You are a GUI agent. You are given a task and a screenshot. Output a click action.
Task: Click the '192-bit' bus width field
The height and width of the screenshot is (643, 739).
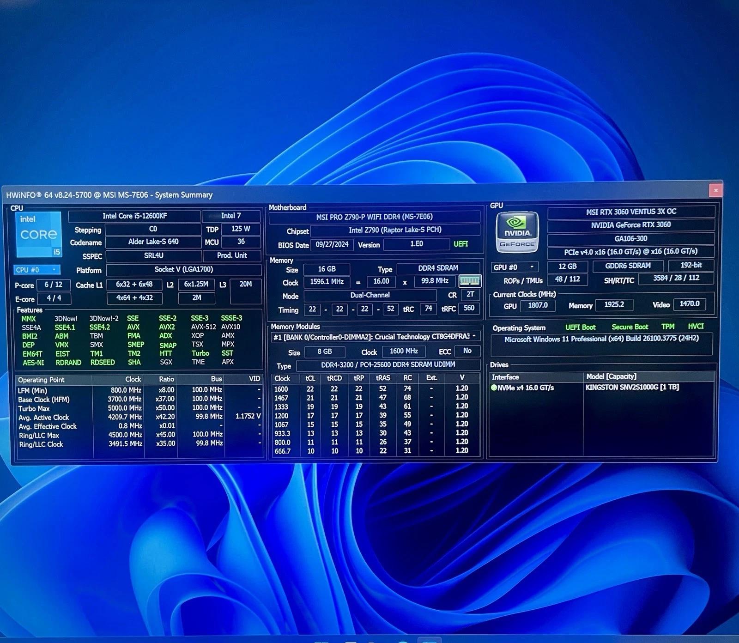(691, 265)
